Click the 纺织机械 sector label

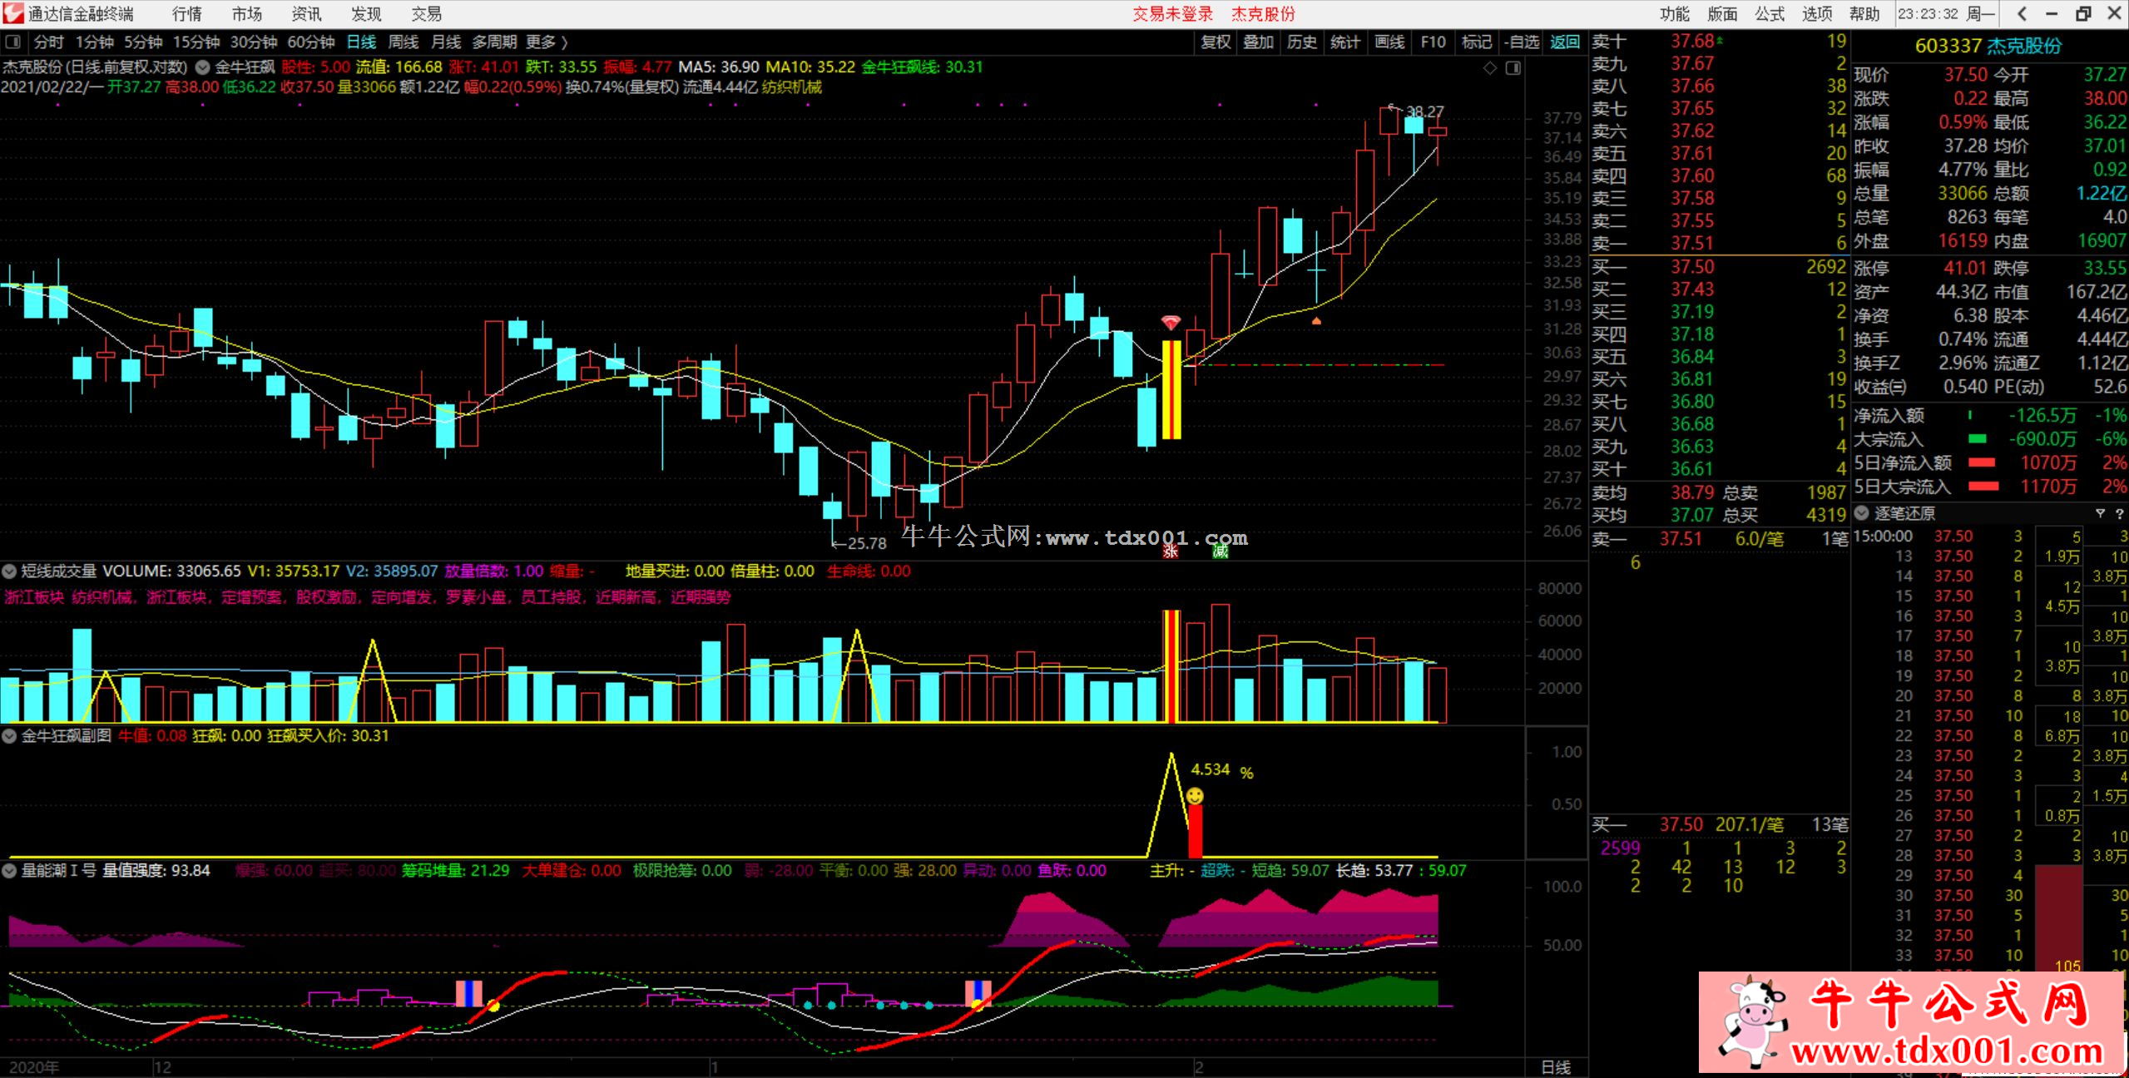tap(791, 87)
